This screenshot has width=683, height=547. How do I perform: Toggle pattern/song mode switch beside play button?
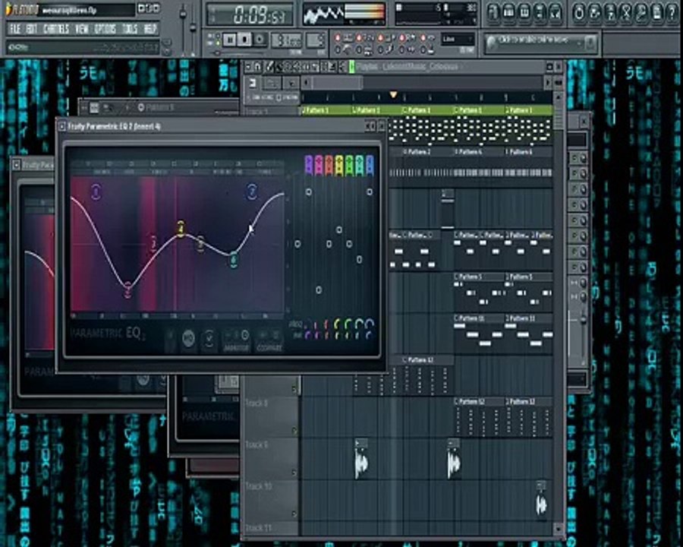tap(215, 40)
